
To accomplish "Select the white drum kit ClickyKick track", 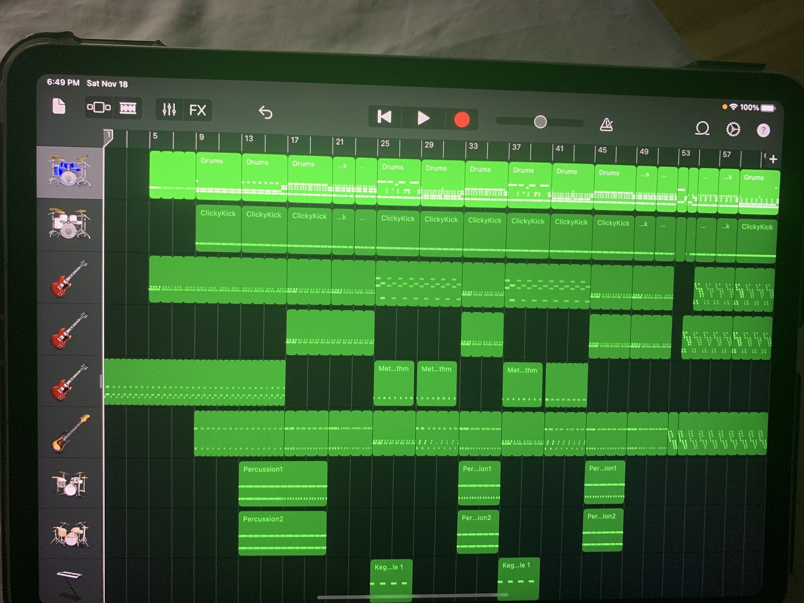I will [x=70, y=224].
